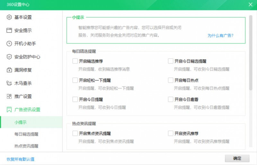Click the vertical scrollbar thumb
The image size is (257, 165).
pos(251,53)
